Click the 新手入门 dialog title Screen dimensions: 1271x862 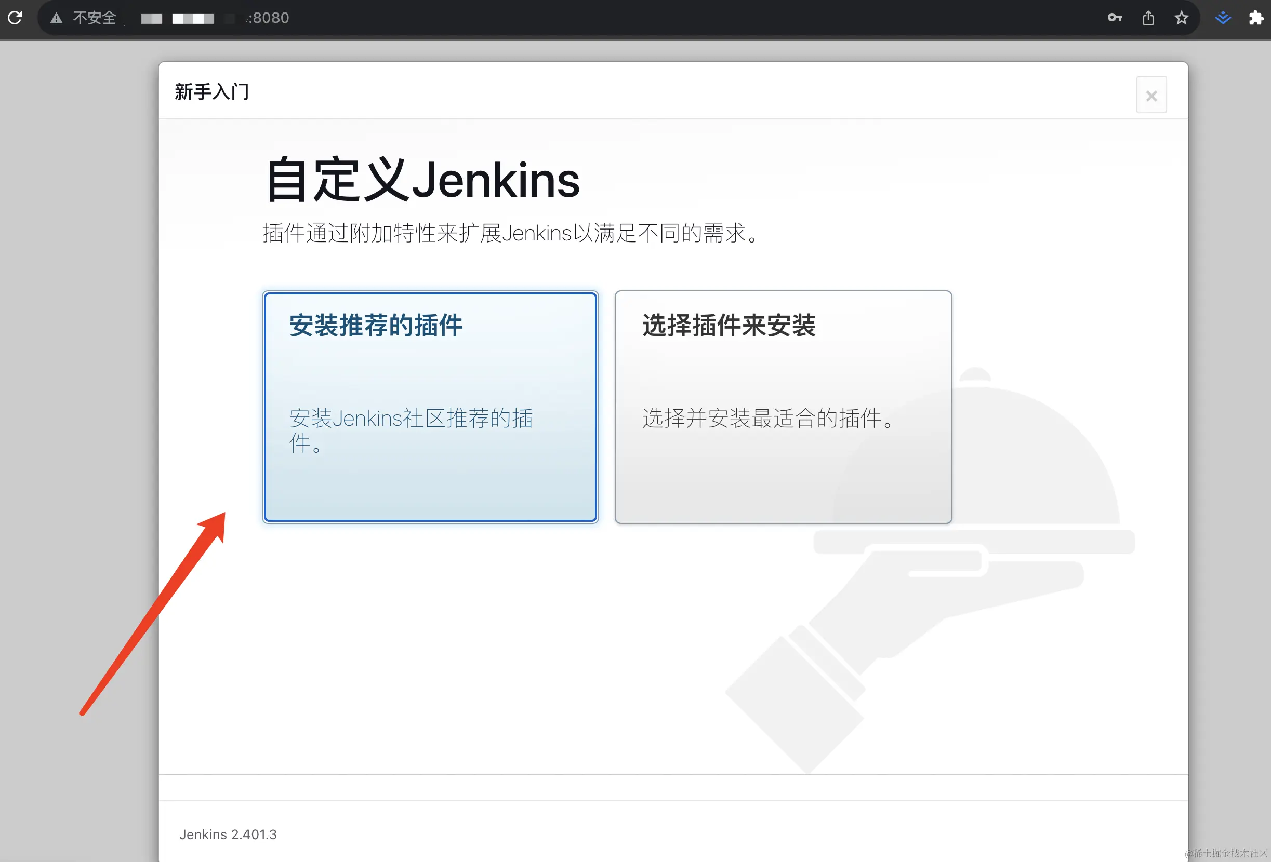(211, 91)
